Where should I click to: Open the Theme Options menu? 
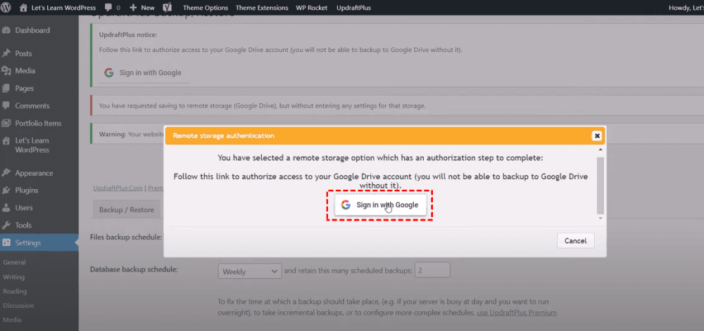coord(206,8)
